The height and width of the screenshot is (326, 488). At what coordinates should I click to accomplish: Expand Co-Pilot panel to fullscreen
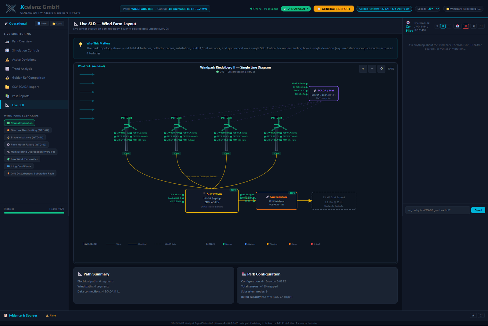(x=481, y=26)
